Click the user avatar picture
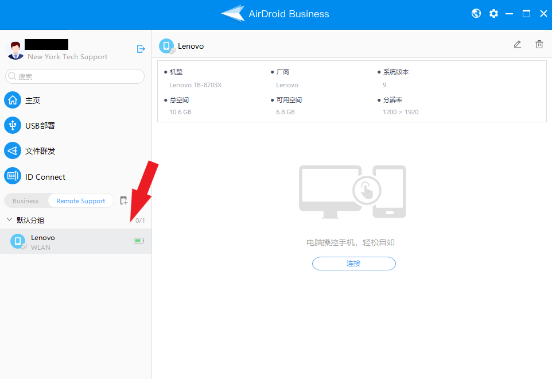 pos(15,50)
